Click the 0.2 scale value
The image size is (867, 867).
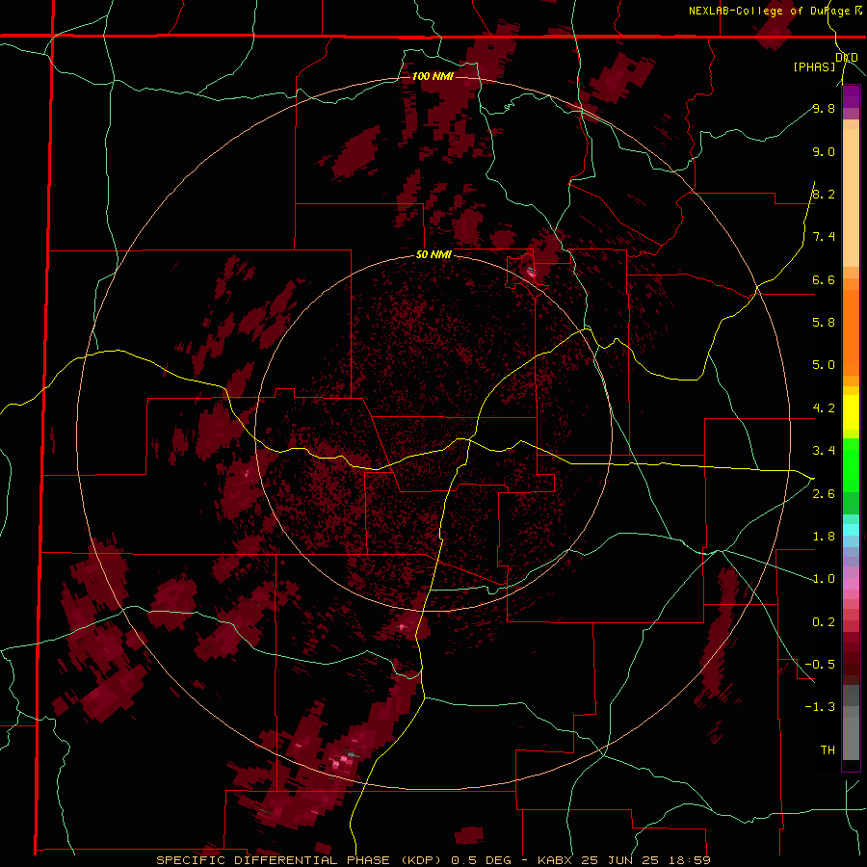(824, 622)
